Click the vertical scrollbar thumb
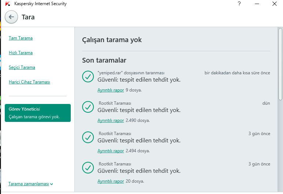The width and height of the screenshot is (283, 194). click(280, 64)
